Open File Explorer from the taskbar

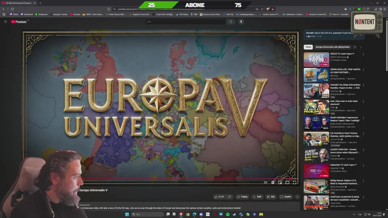[261, 214]
